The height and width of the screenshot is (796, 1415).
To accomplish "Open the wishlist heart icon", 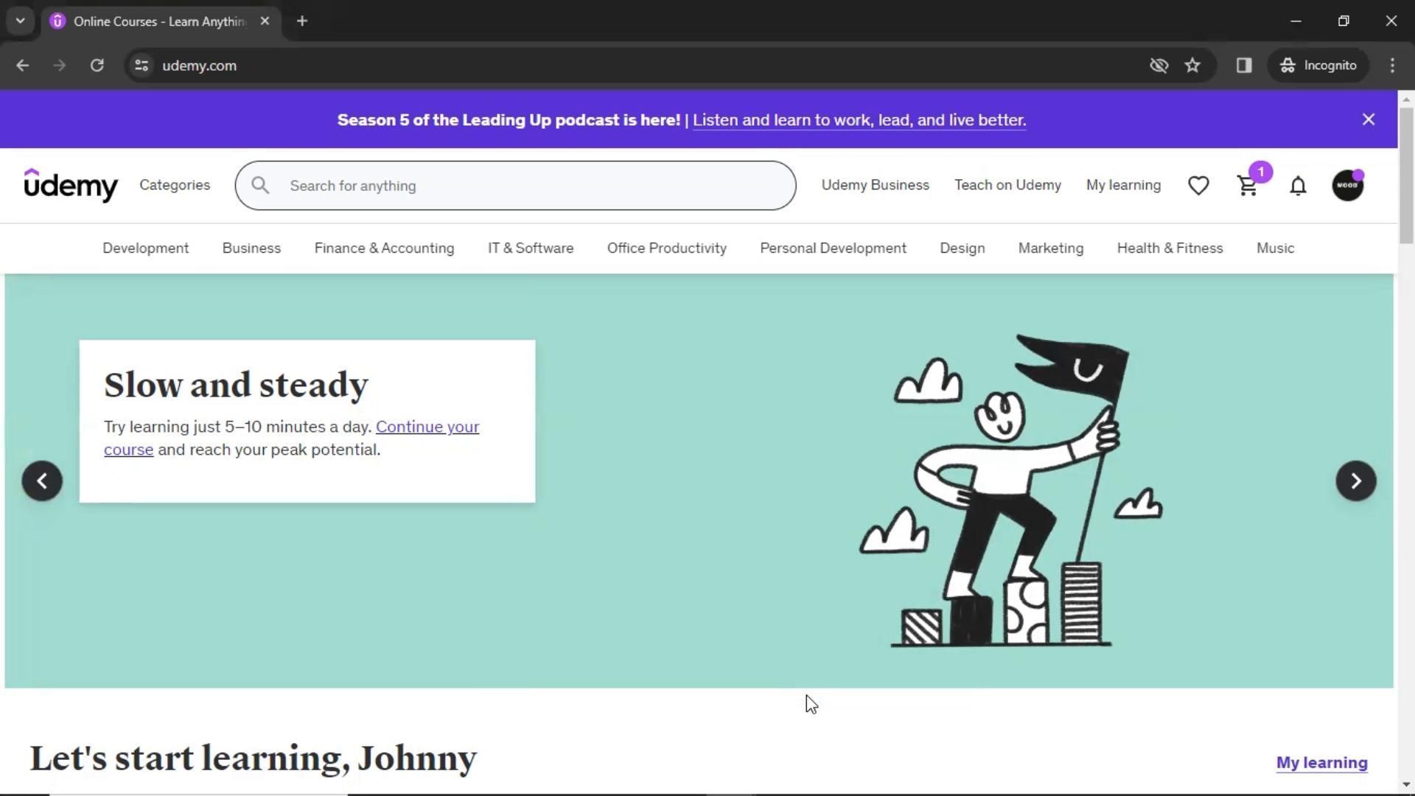I will [1198, 186].
